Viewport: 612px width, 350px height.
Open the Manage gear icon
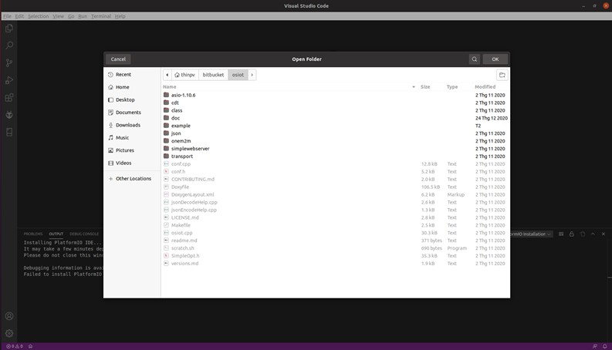click(9, 333)
